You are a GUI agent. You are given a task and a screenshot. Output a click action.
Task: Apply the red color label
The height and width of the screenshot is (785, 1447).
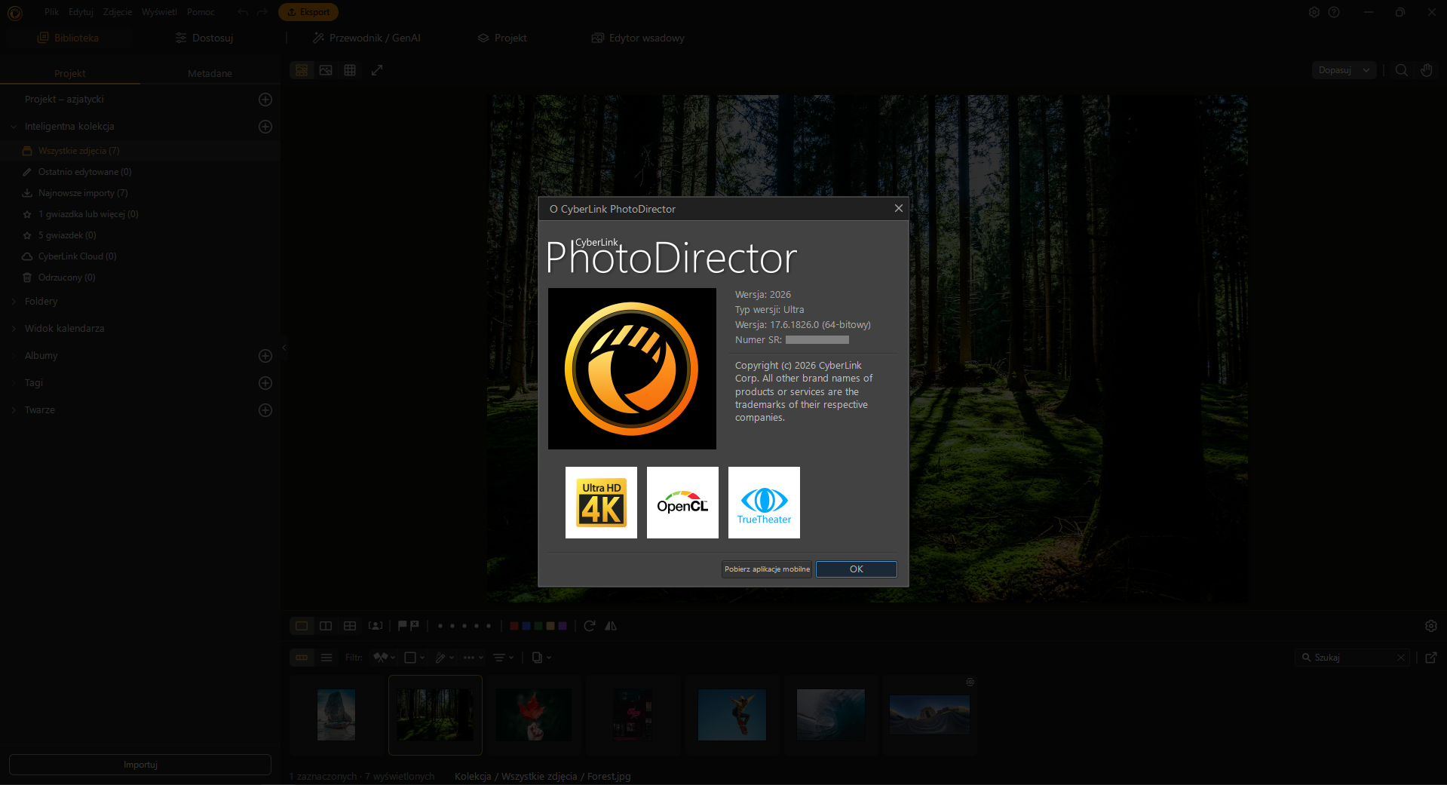[x=514, y=626]
